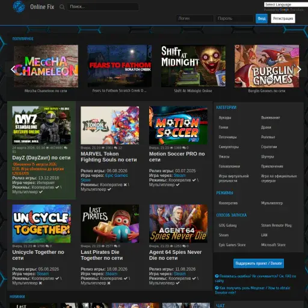308x308 pixels.
Task: Click the Online Fix globe logo
Action: point(19,7)
